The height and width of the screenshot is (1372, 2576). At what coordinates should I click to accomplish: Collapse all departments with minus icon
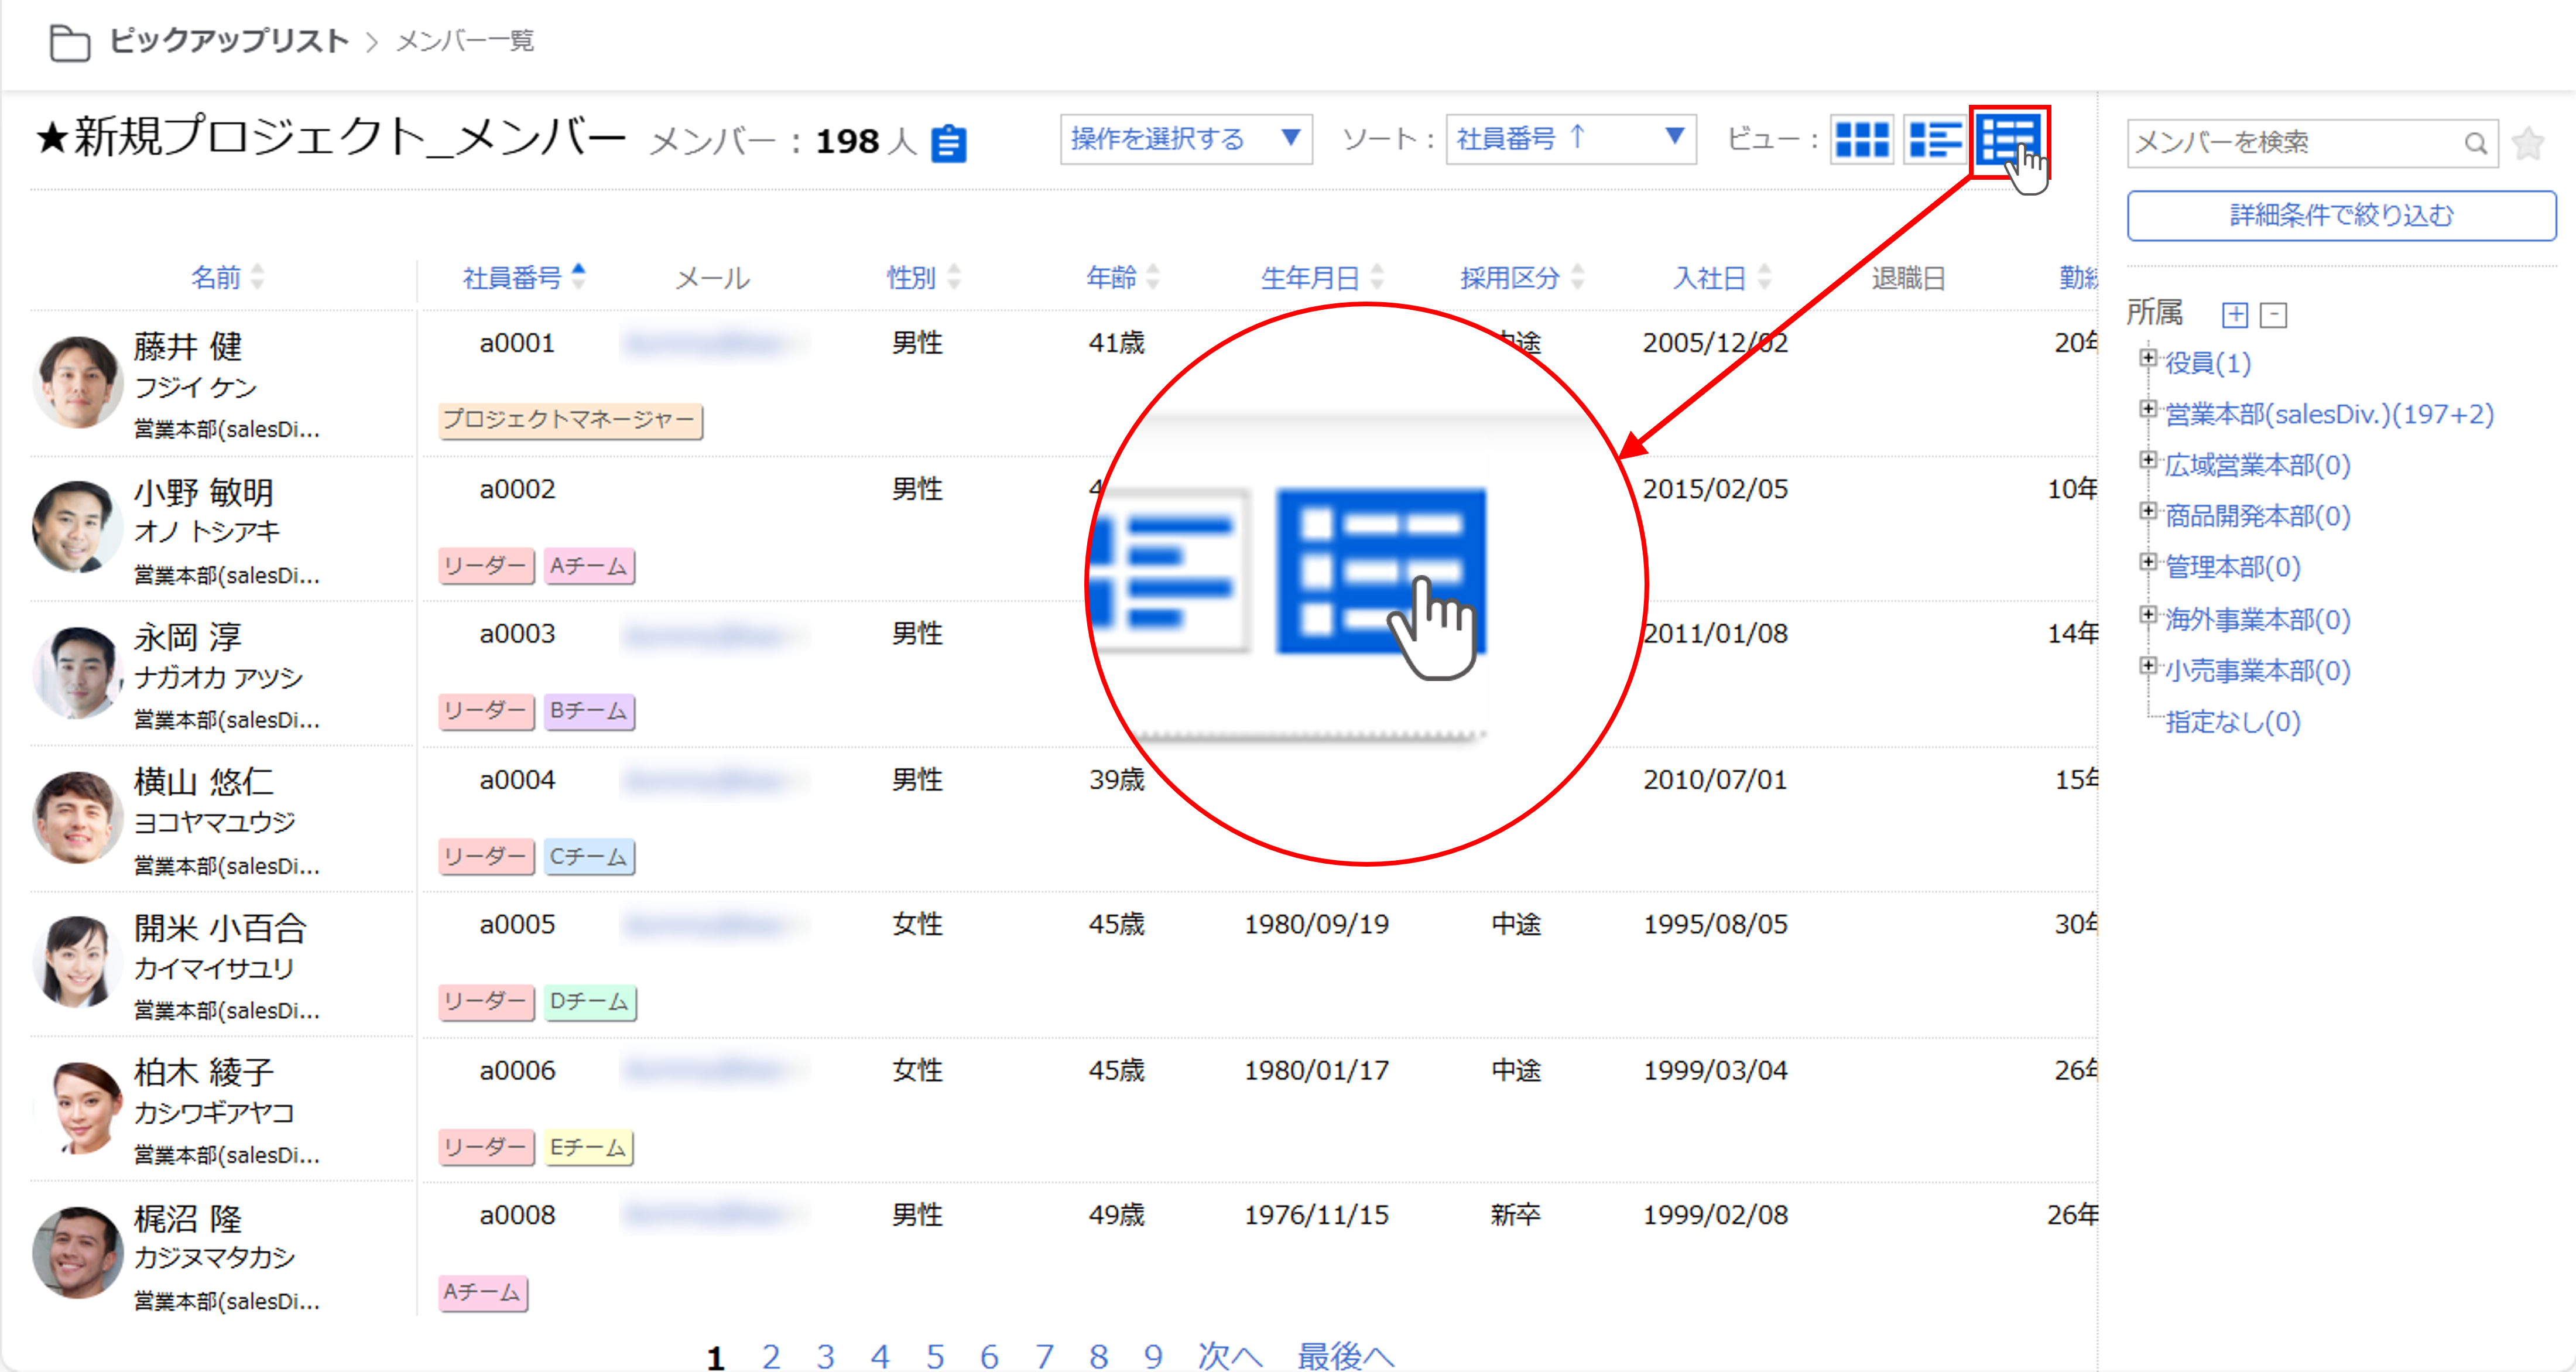(2274, 315)
